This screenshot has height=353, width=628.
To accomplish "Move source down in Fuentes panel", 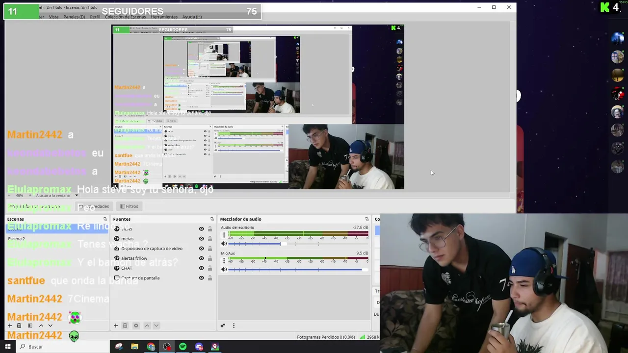I will (156, 326).
